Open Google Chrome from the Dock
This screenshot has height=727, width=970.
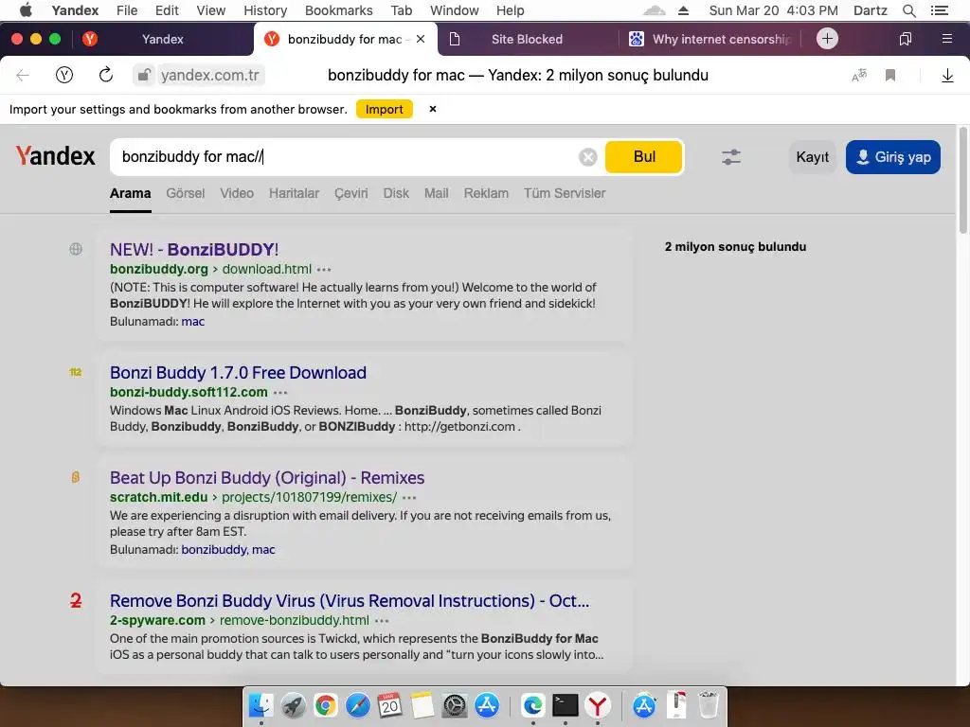(326, 704)
